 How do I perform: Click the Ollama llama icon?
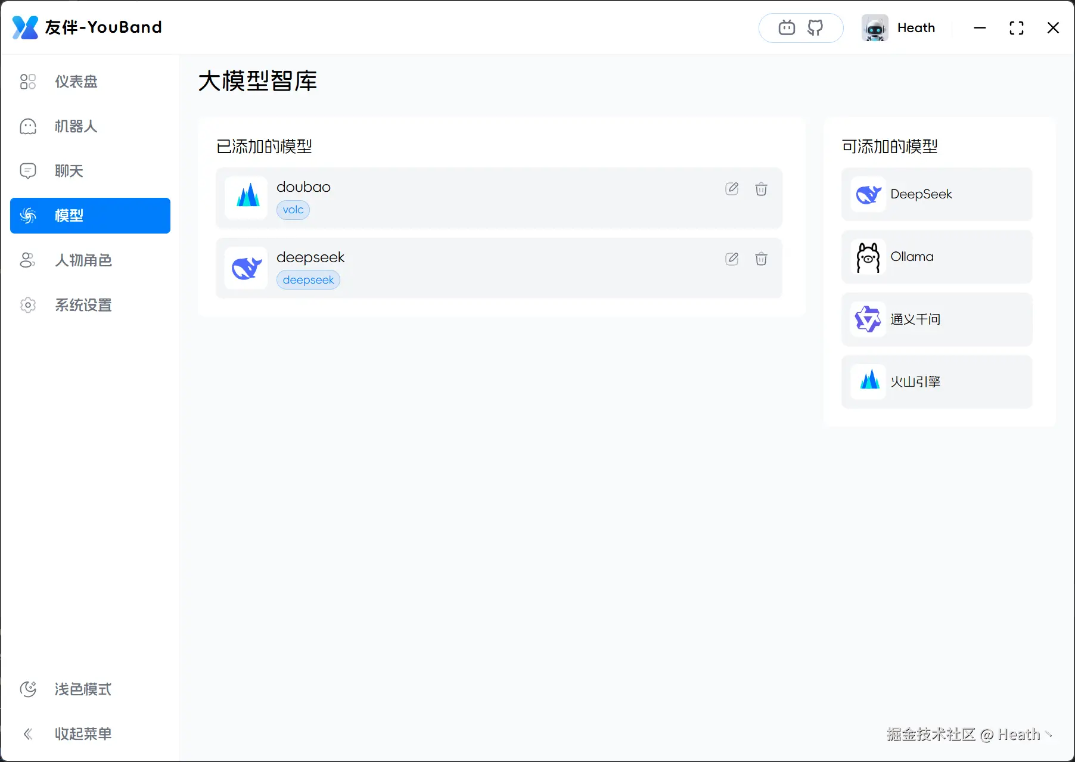[868, 257]
